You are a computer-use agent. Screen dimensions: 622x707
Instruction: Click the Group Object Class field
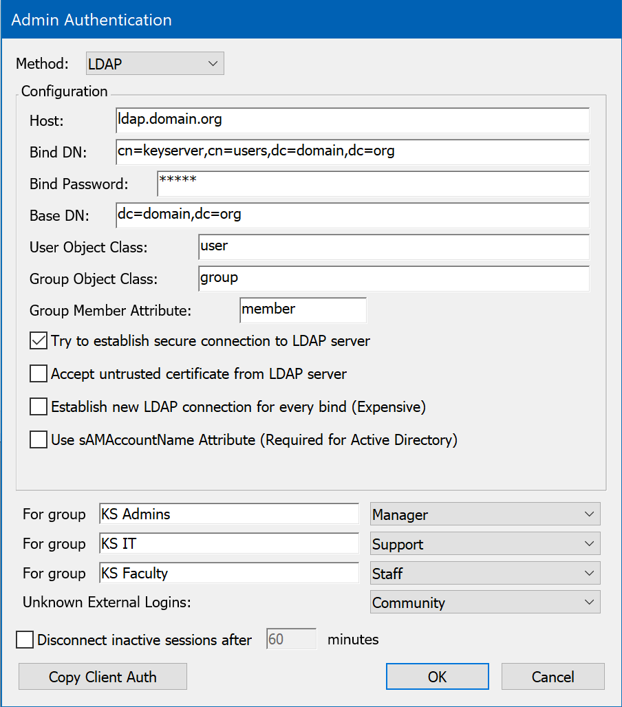393,279
